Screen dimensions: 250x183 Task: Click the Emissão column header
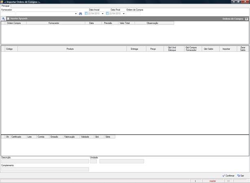point(56,137)
